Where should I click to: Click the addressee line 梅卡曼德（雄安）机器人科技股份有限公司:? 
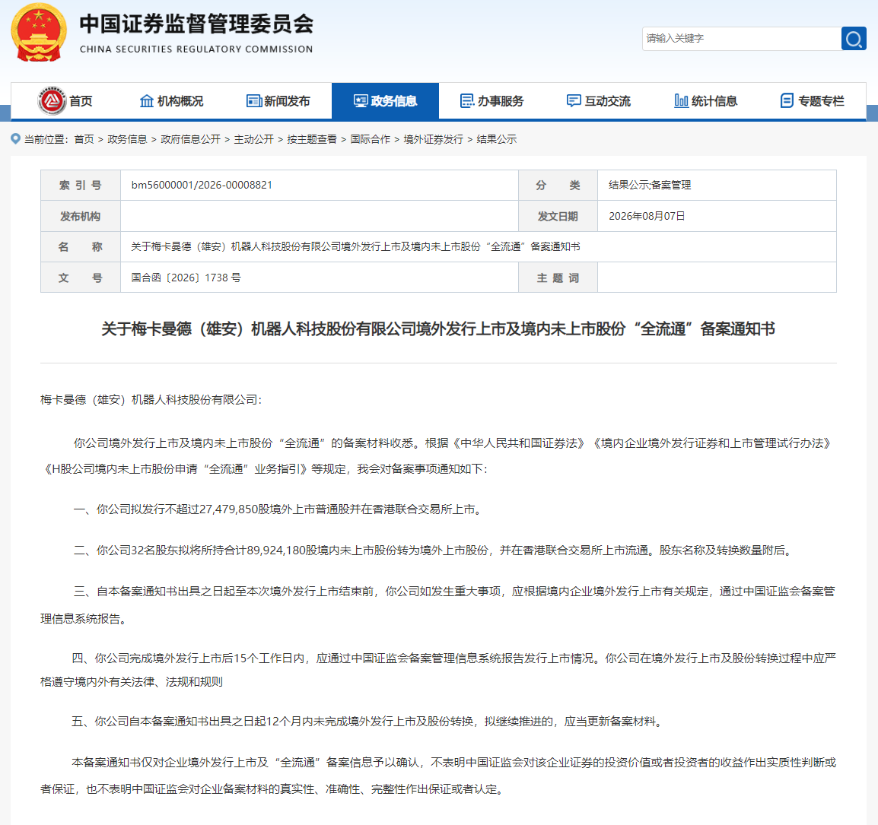click(x=151, y=400)
